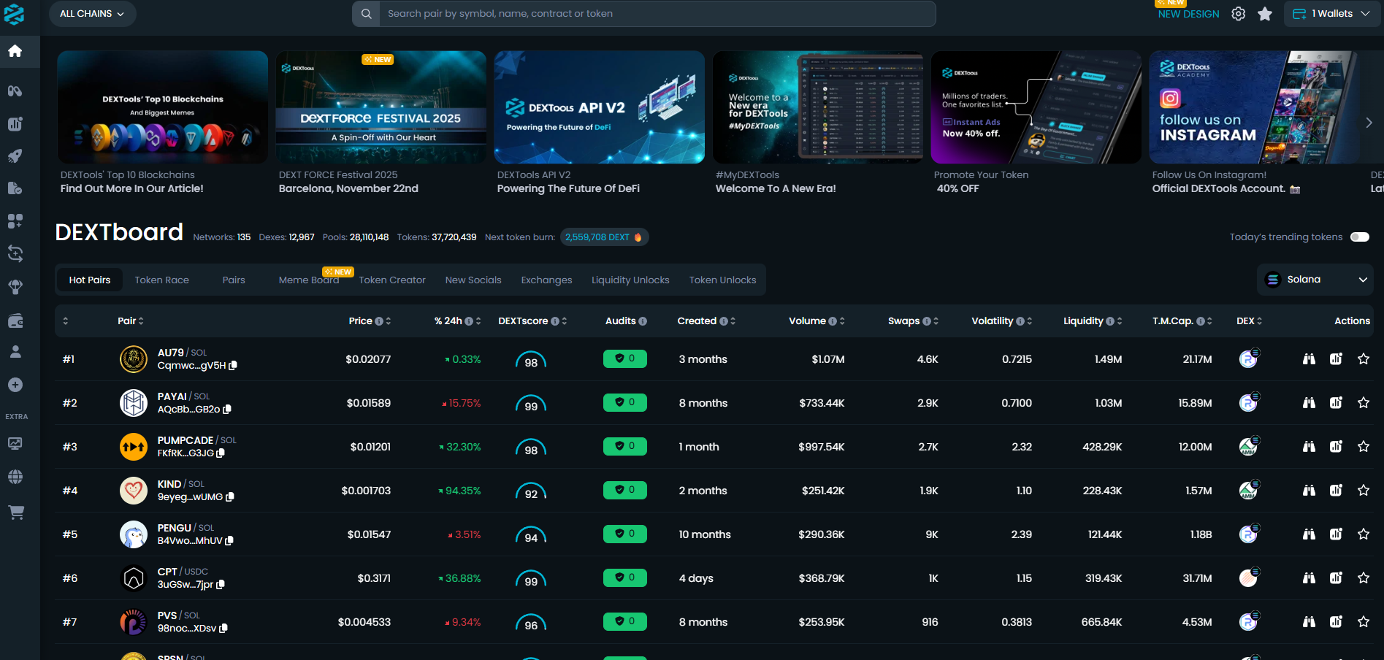Click the wallet icon in the sidebar

(x=15, y=321)
